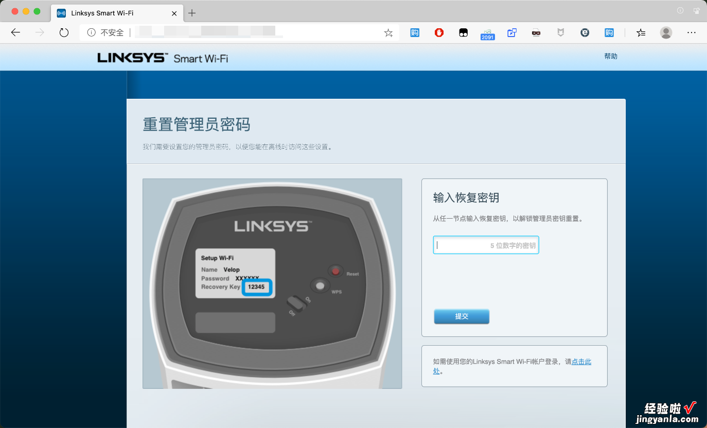Open the Tampermonkey extension icon
The height and width of the screenshot is (428, 707).
coord(463,32)
